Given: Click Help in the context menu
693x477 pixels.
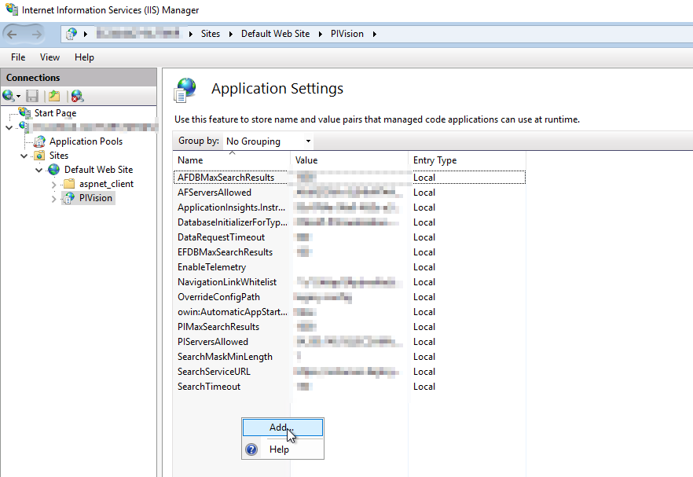Looking at the screenshot, I should coord(277,449).
